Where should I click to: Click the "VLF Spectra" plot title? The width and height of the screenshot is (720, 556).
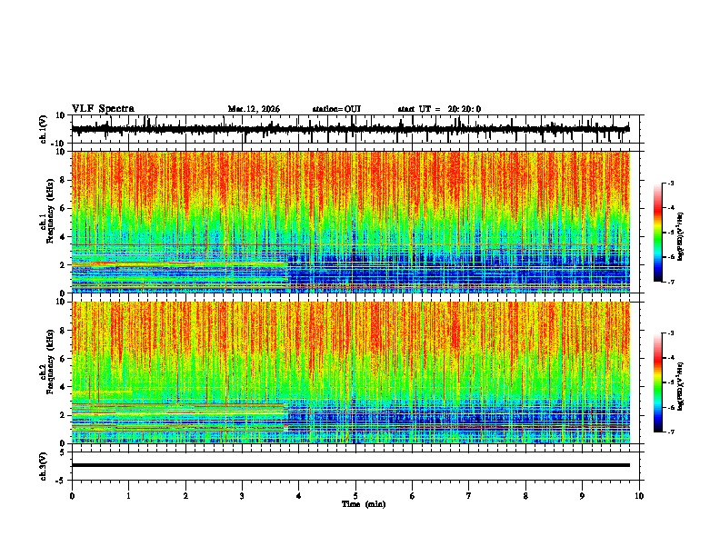coord(103,109)
